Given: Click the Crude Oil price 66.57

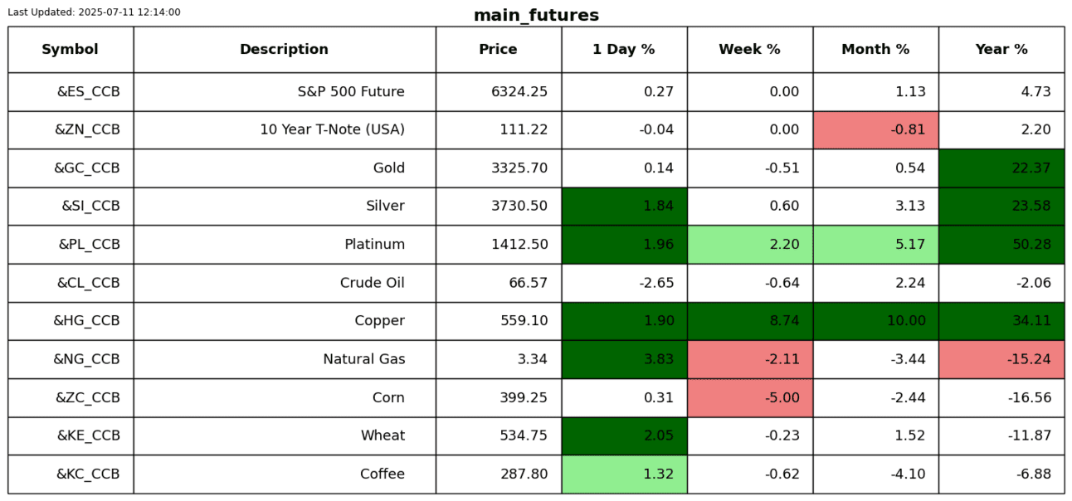Looking at the screenshot, I should pyautogui.click(x=528, y=283).
